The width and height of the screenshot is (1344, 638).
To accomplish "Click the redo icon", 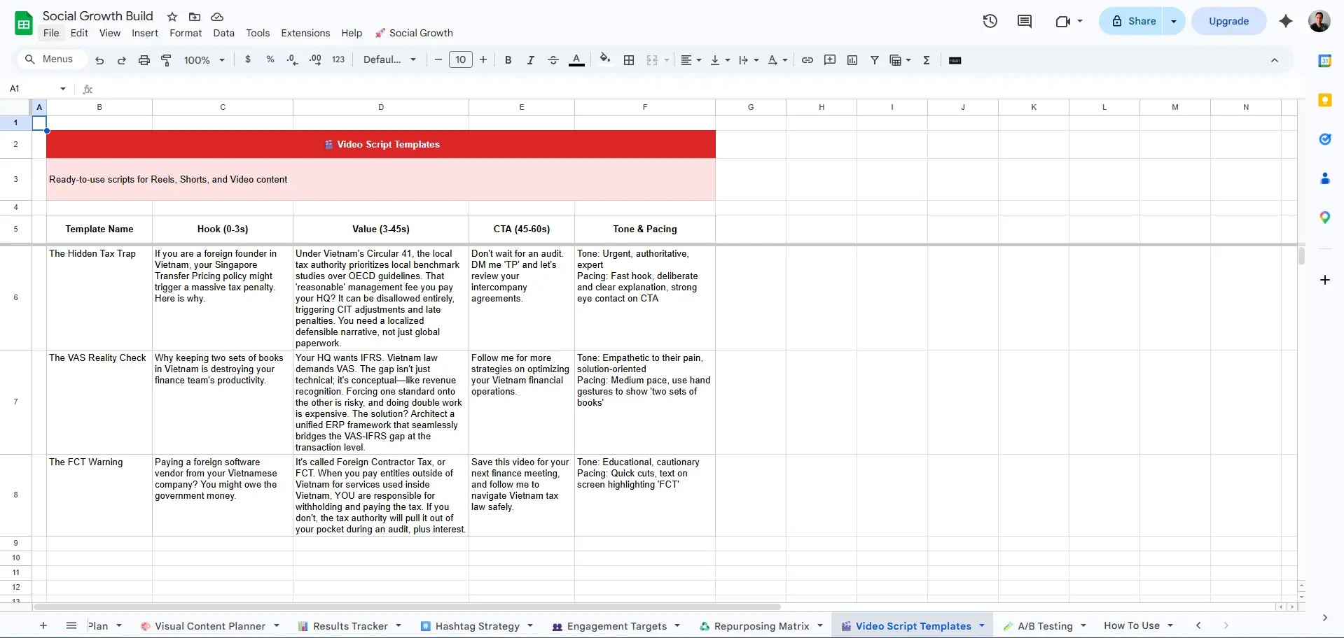I will (x=122, y=60).
